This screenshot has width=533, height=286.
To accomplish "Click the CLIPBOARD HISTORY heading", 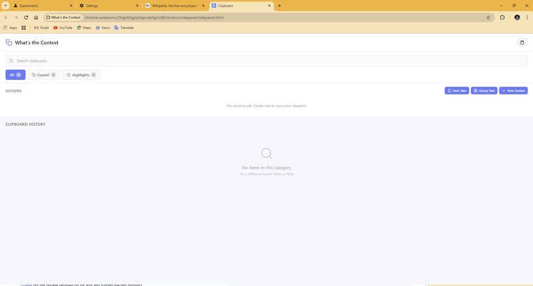I will click(x=26, y=124).
